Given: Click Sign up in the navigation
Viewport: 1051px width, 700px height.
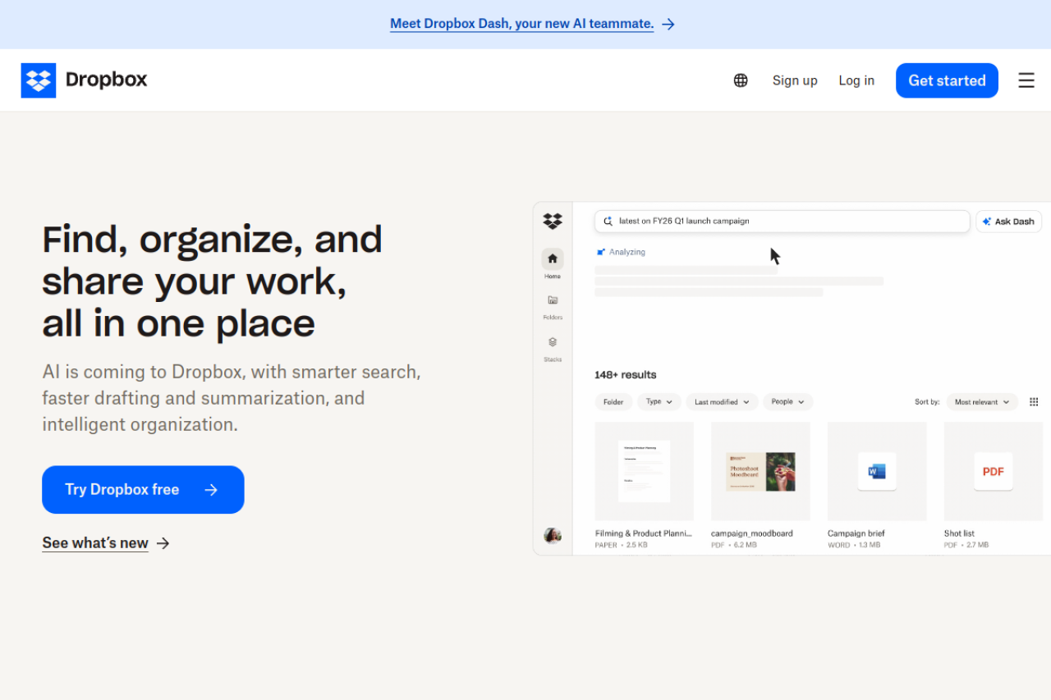Looking at the screenshot, I should (x=794, y=80).
